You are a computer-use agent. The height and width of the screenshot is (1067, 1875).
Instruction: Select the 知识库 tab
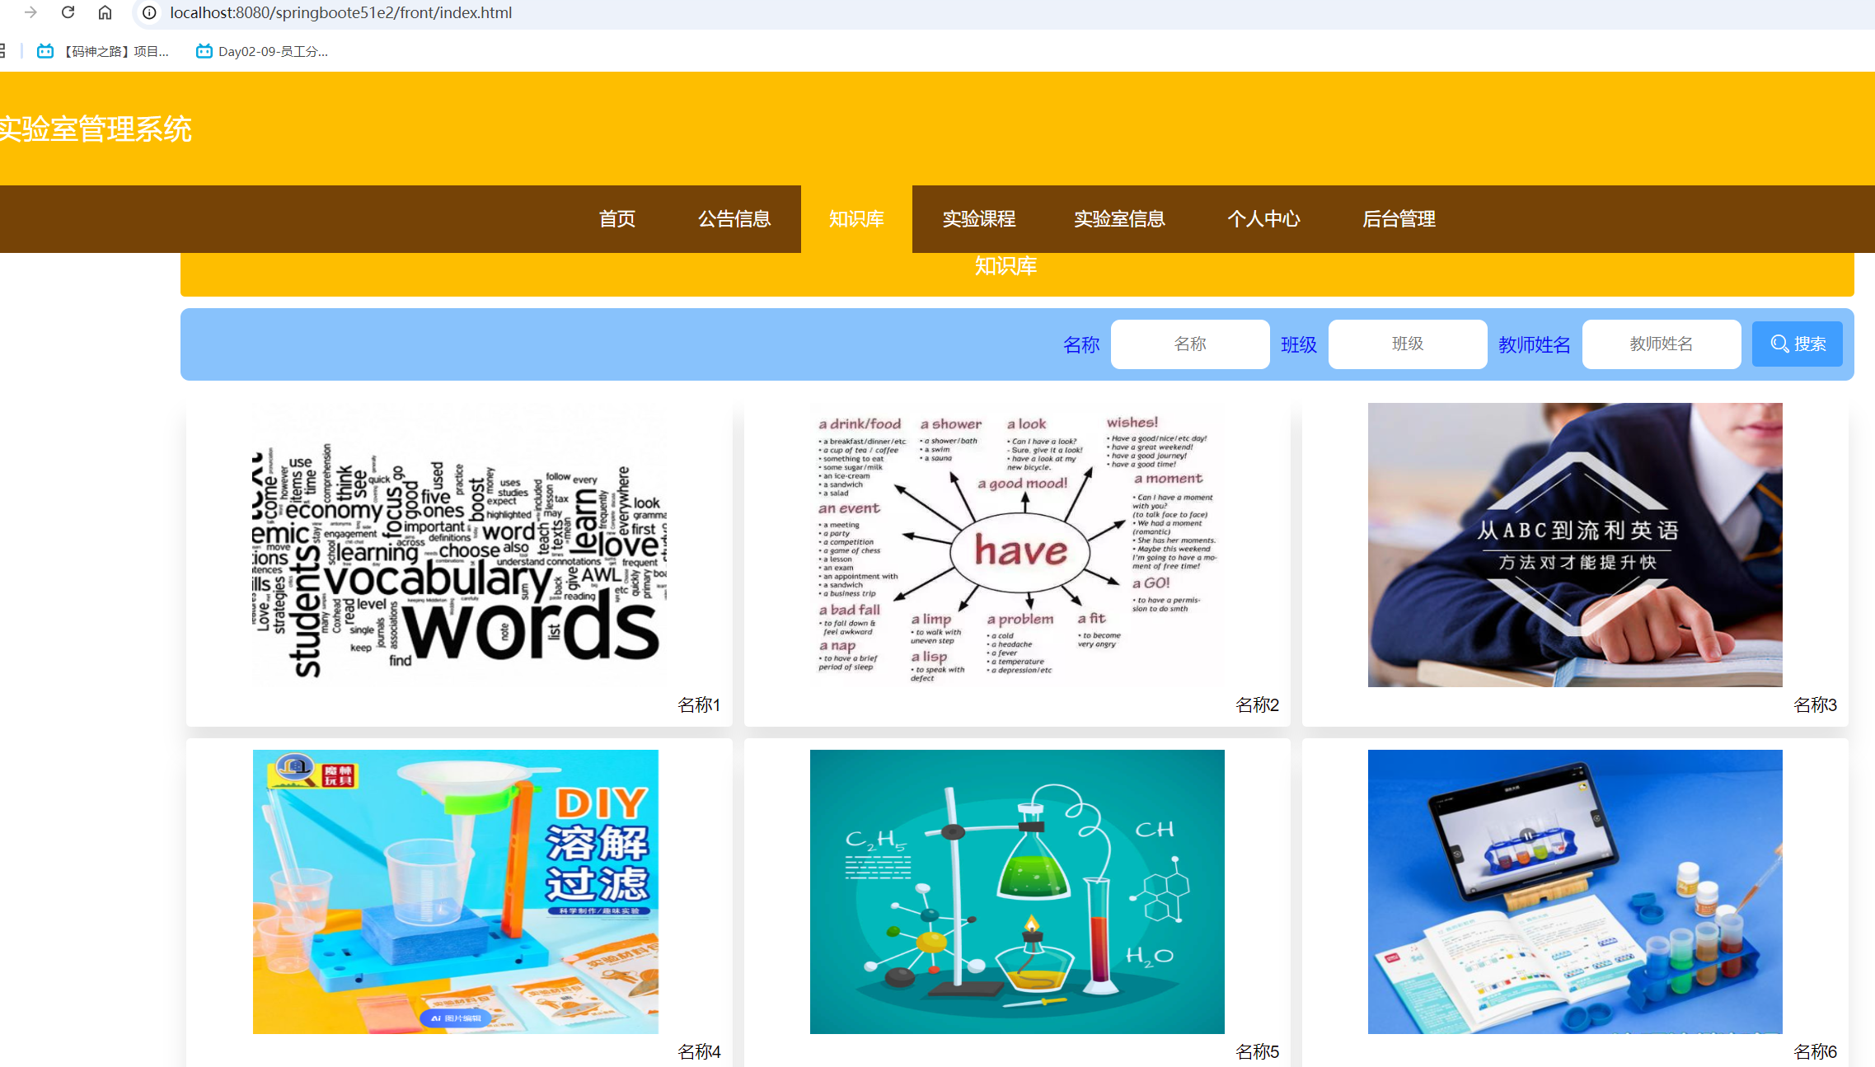(855, 219)
